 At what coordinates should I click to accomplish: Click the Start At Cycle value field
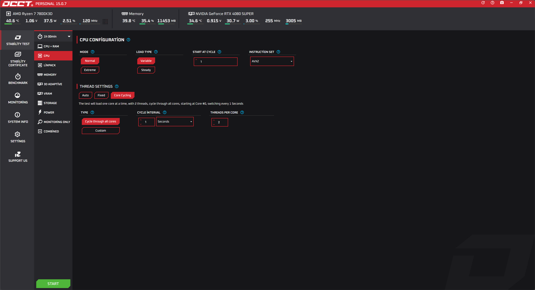coord(216,62)
